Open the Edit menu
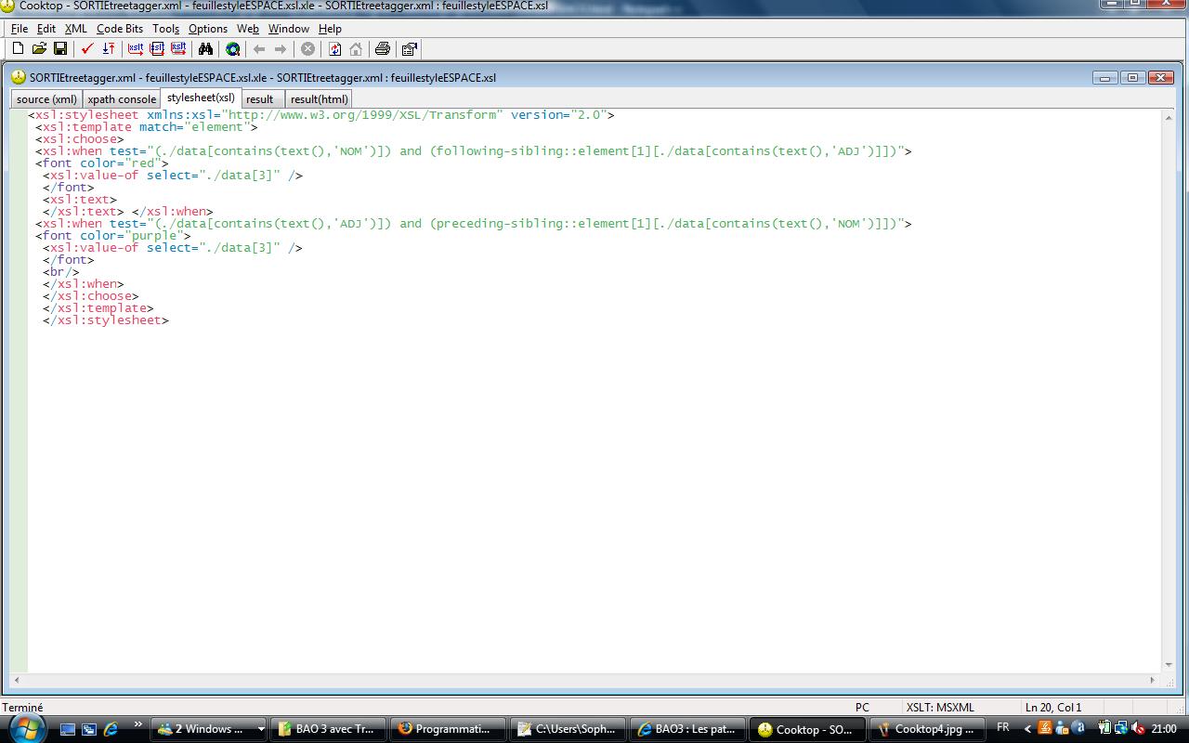 click(46, 29)
